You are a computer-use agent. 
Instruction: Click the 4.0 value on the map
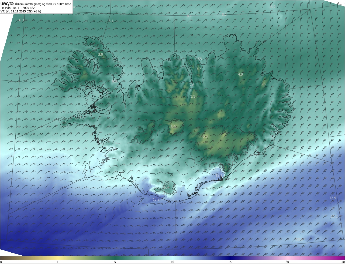click(240, 75)
